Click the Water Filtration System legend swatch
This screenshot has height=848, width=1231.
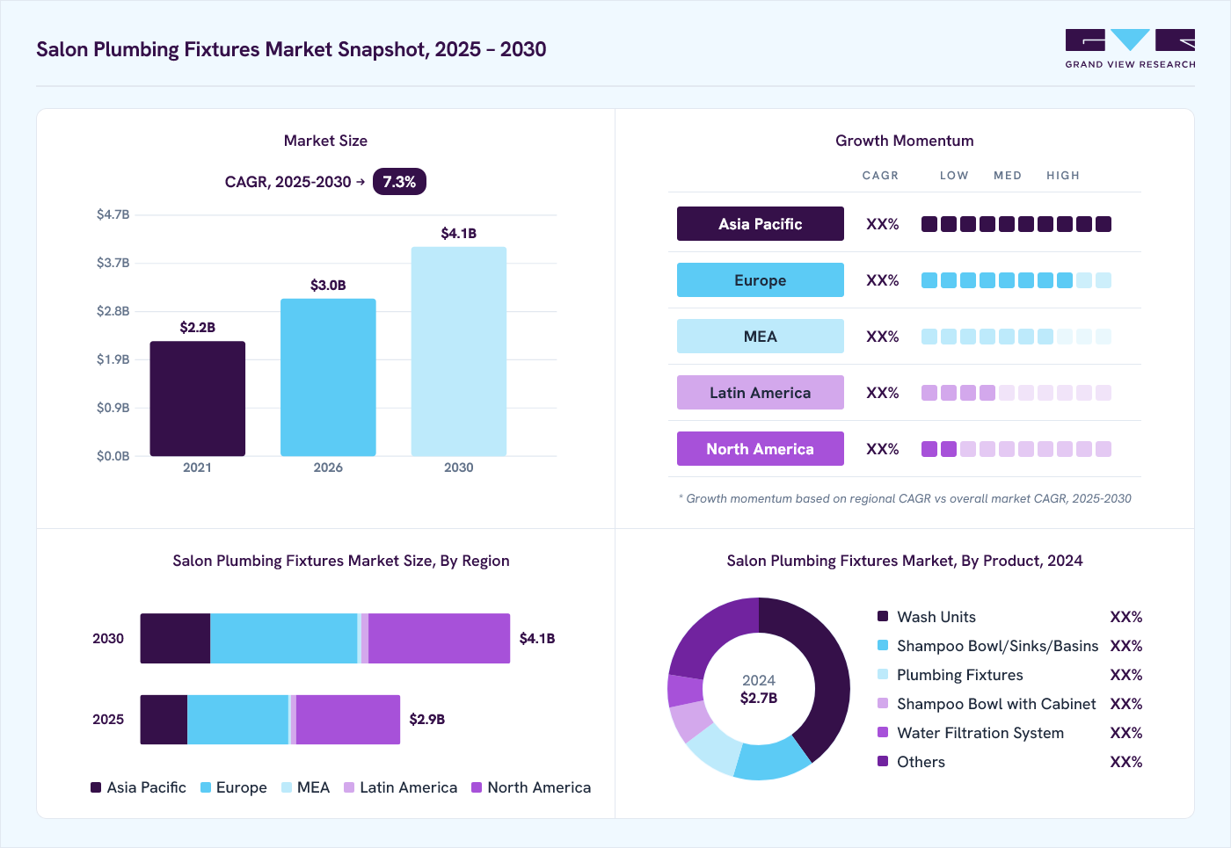pyautogui.click(x=883, y=732)
